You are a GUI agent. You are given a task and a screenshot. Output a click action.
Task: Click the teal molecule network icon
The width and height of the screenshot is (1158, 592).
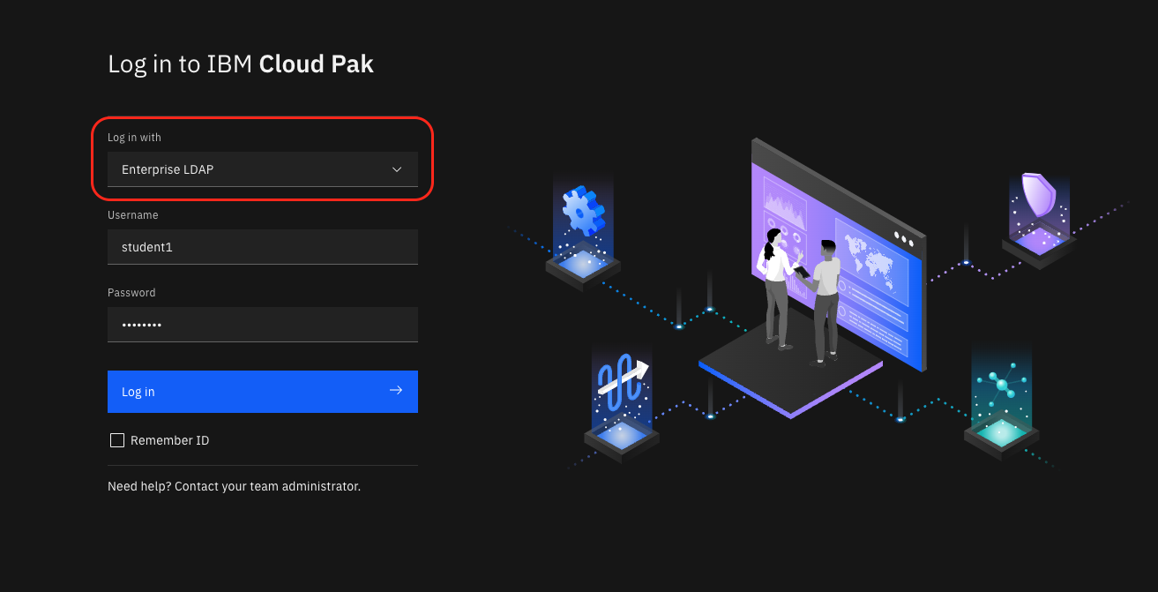[x=1003, y=386]
